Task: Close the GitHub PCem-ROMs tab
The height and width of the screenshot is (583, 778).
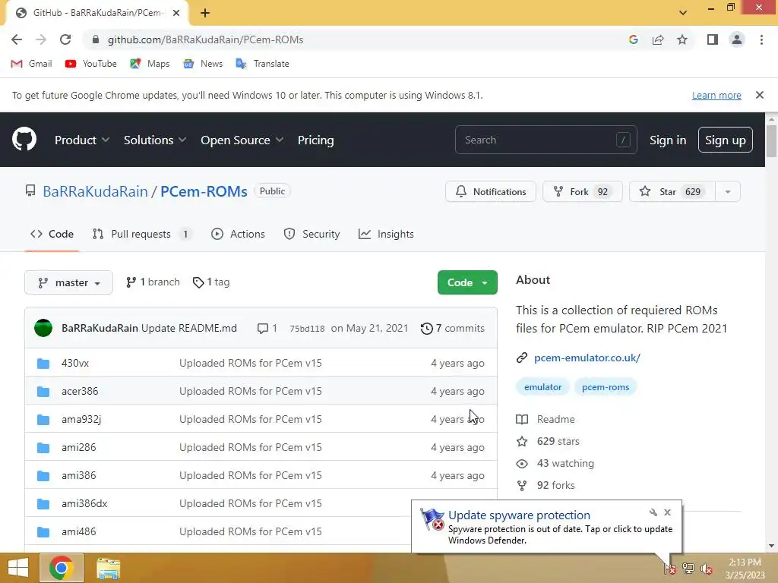Action: 176,13
